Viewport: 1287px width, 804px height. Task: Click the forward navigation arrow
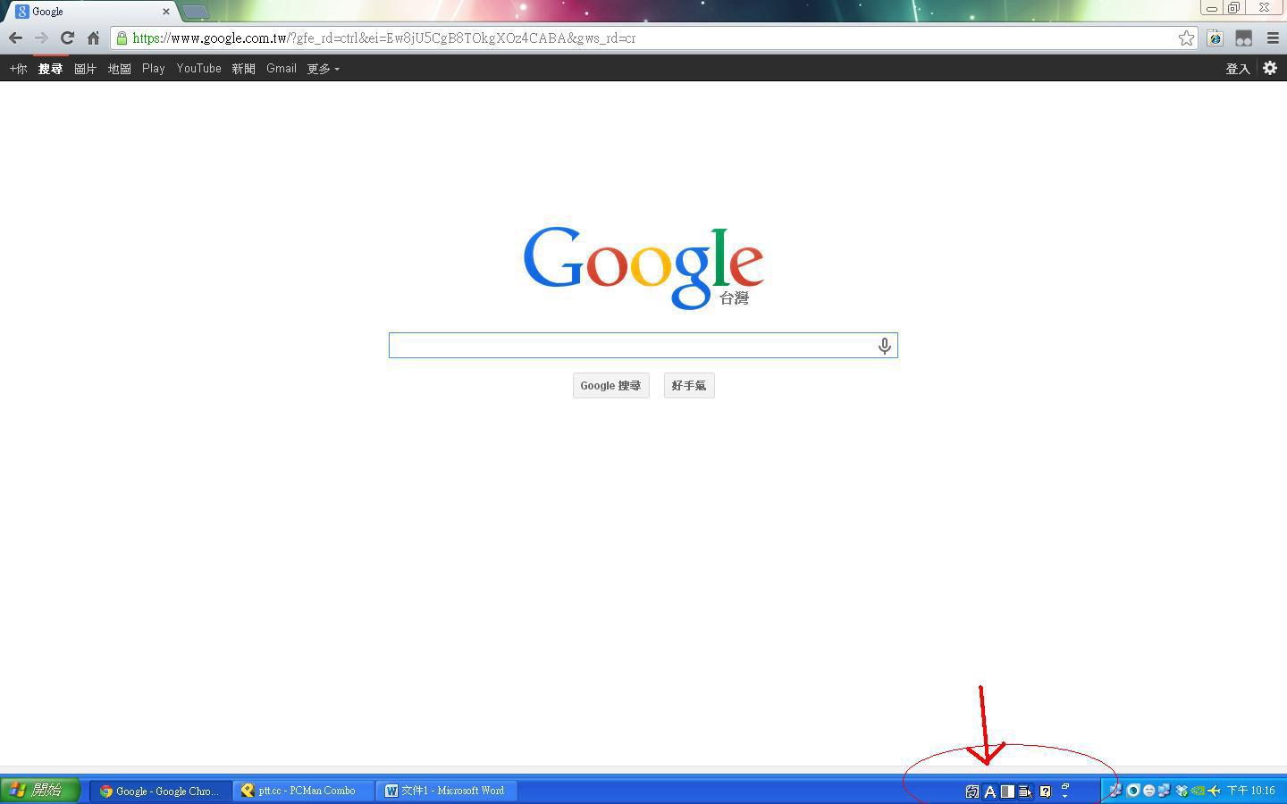(41, 38)
